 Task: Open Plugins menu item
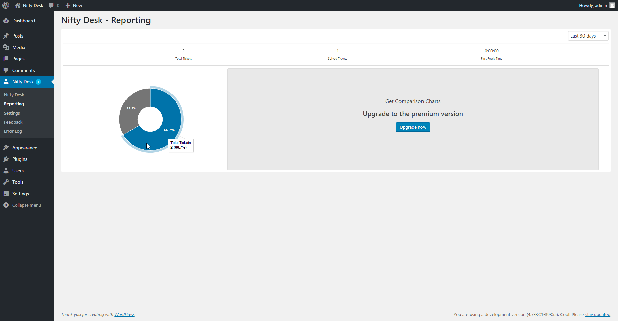click(27, 159)
